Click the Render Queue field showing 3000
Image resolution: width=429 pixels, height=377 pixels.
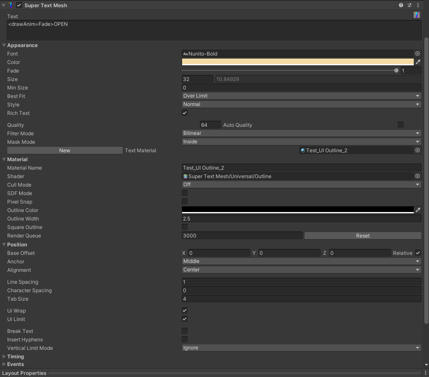coord(242,236)
